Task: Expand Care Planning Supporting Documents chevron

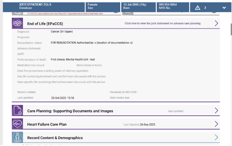Action: pos(216,110)
